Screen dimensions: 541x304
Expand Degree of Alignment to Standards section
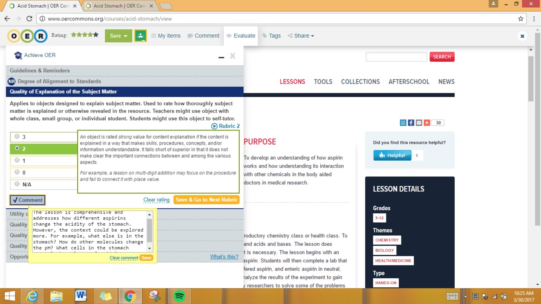click(59, 81)
